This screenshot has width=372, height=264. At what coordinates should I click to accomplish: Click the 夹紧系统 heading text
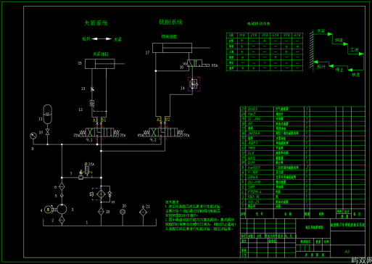tap(96, 23)
